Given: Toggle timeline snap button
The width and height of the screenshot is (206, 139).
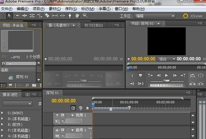Looking at the screenshot, I should [73, 108].
